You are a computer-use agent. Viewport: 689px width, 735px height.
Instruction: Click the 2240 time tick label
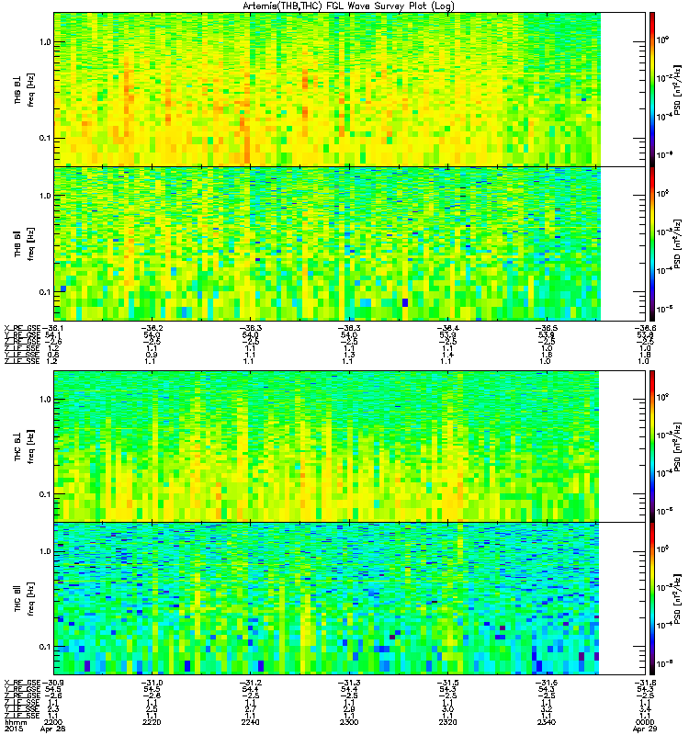tap(250, 722)
